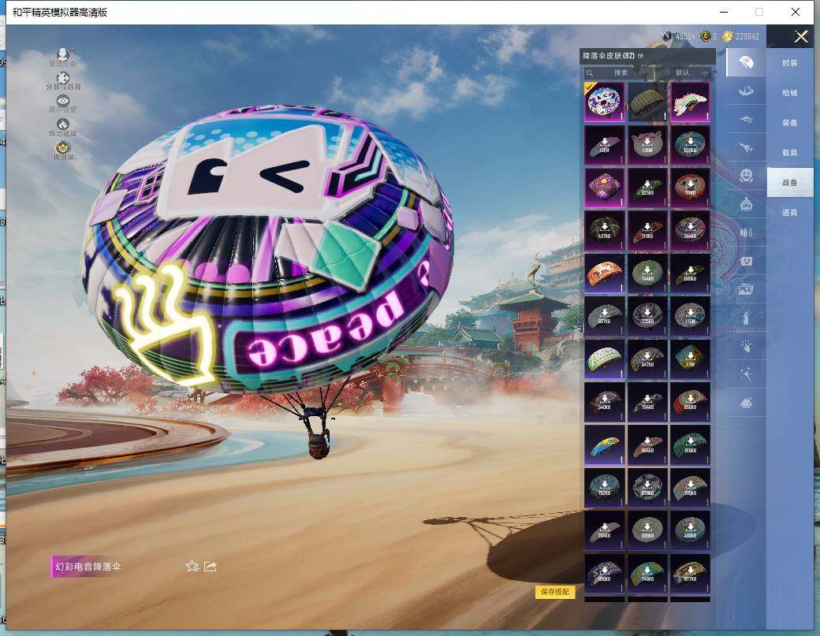Screen dimensions: 820x636
Task: Click the 降落伞皮肤(82) panel title
Action: pyautogui.click(x=609, y=56)
